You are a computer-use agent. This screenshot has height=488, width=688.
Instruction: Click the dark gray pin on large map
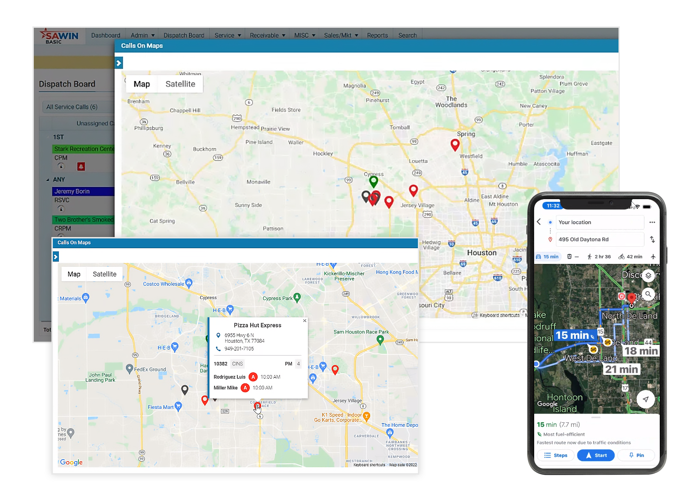tap(366, 196)
